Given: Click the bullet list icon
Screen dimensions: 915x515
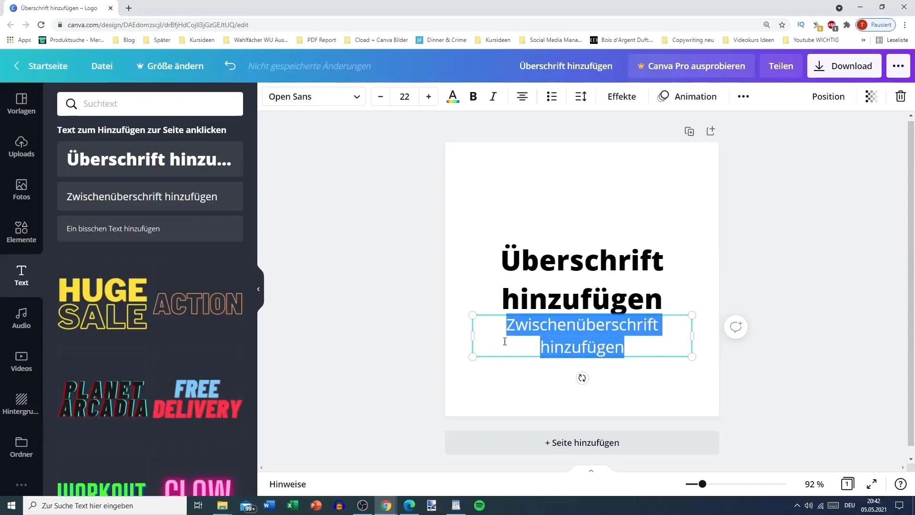Looking at the screenshot, I should (x=552, y=96).
